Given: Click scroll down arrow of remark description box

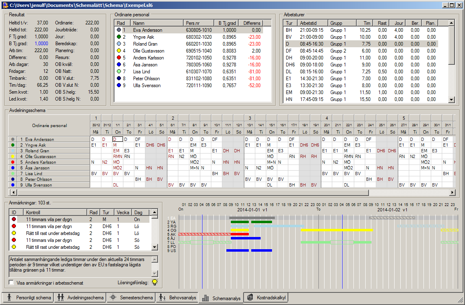Looking at the screenshot, I should pos(154,274).
